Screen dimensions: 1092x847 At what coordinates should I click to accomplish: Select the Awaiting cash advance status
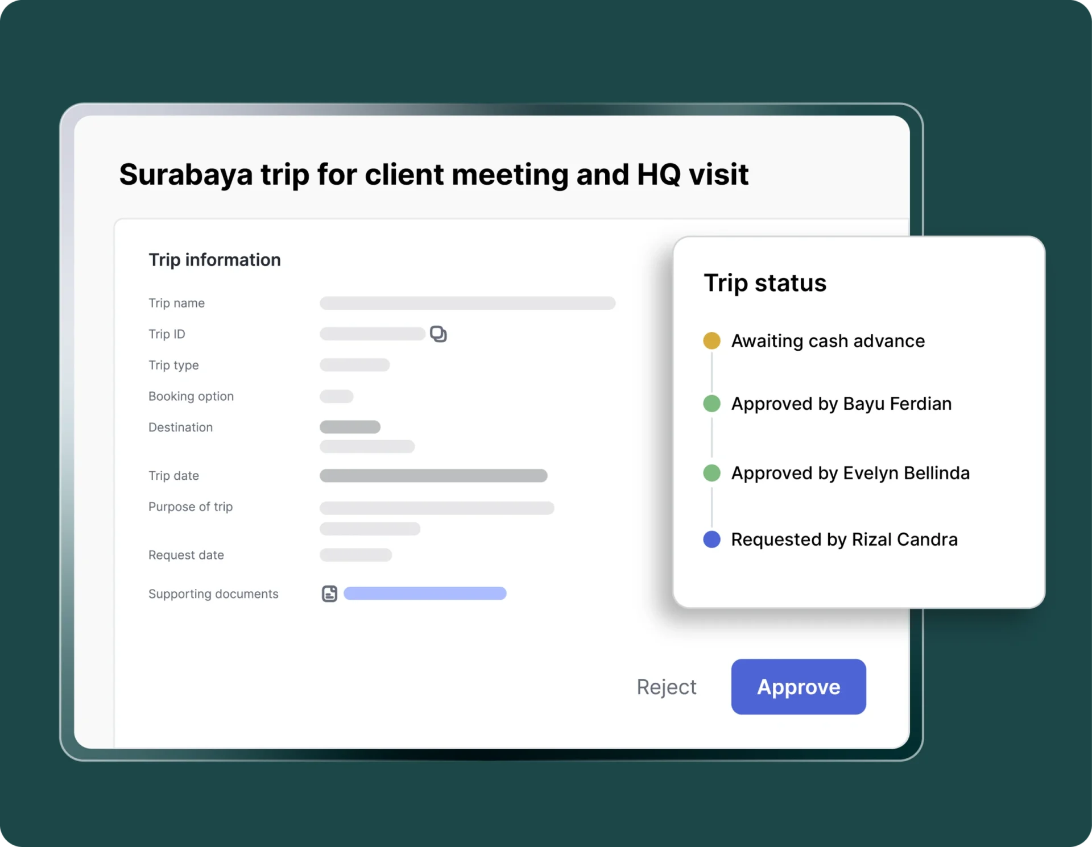828,341
